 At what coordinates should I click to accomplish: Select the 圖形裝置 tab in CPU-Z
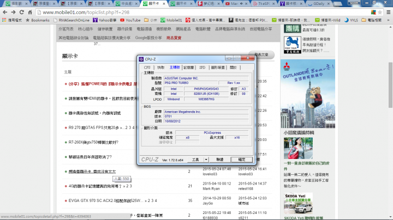pyautogui.click(x=218, y=68)
